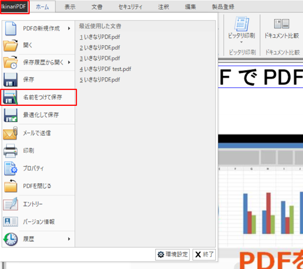The width and height of the screenshot is (303, 269).
Task: Click the 環境設定 button
Action: (x=172, y=254)
